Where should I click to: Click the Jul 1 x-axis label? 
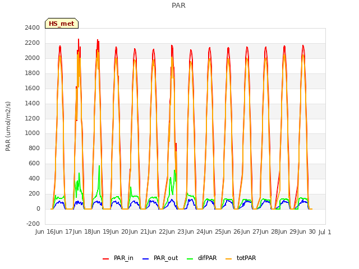click(325, 232)
